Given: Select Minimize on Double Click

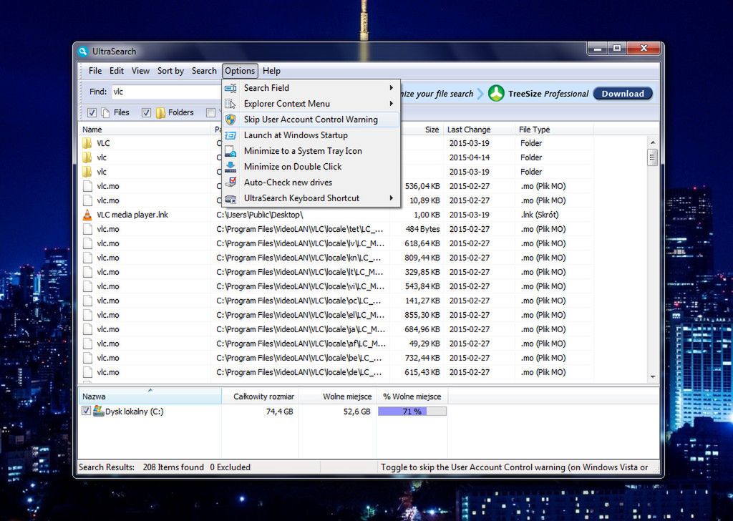Looking at the screenshot, I should pyautogui.click(x=311, y=167).
